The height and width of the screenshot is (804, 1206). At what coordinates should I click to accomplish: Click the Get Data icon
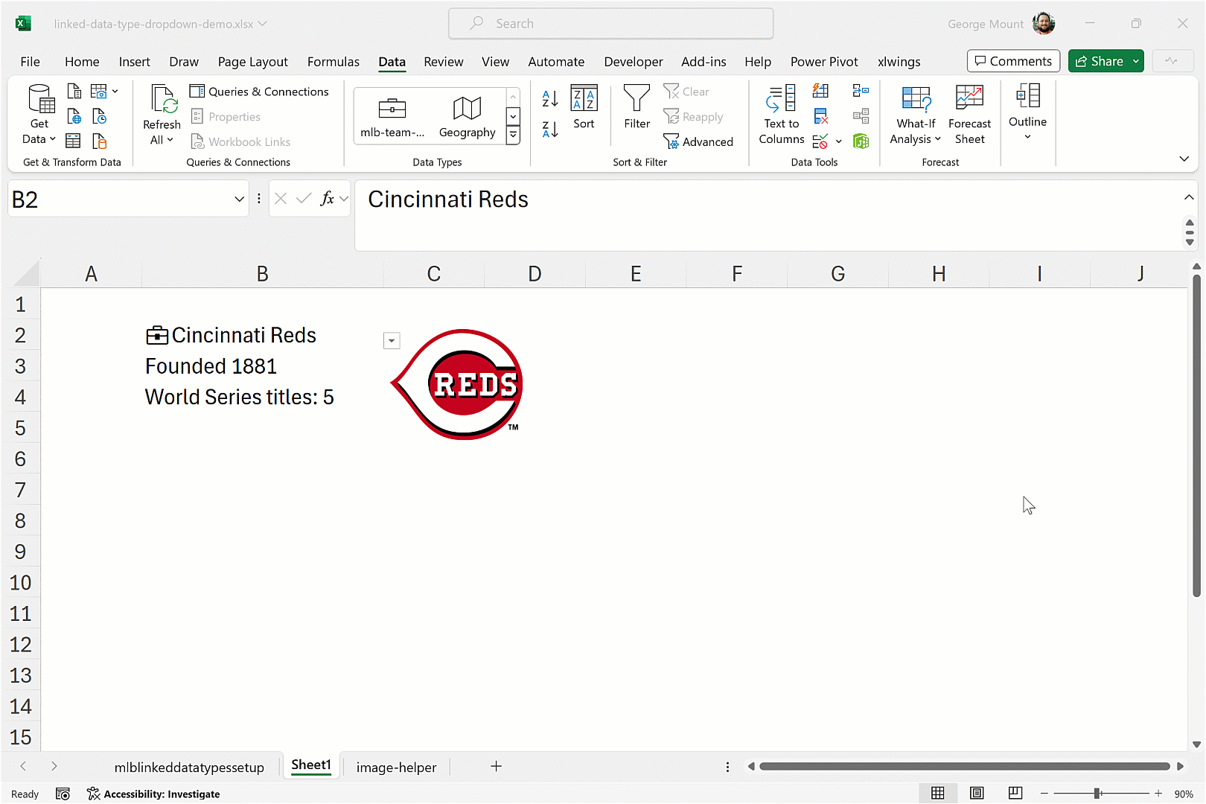point(39,100)
